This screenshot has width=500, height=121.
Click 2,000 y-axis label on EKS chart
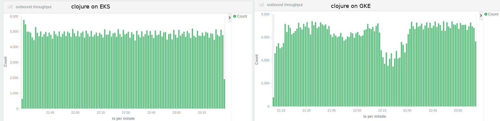pos(14,78)
